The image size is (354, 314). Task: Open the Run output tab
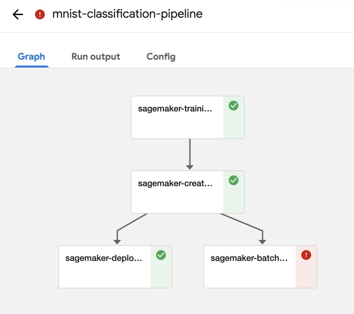pos(96,56)
